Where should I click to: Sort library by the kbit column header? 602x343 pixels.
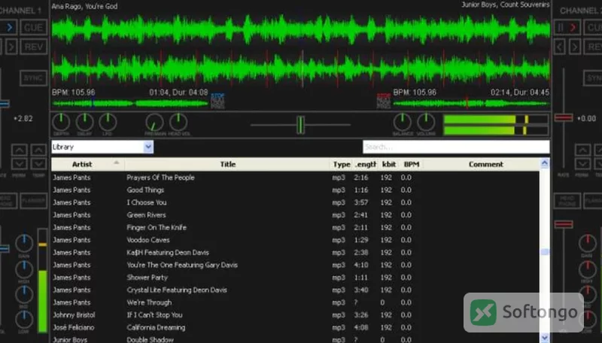(x=388, y=164)
